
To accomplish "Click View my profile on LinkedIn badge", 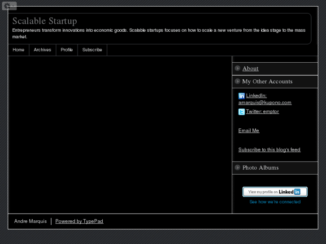I will tap(275, 192).
